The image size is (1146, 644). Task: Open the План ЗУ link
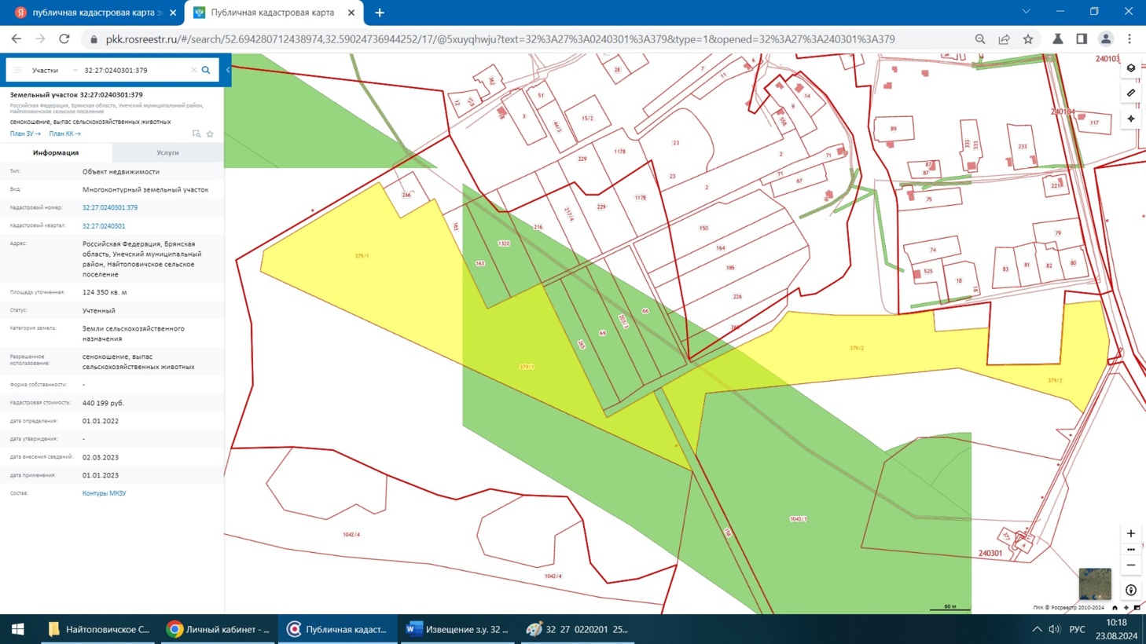(x=25, y=134)
